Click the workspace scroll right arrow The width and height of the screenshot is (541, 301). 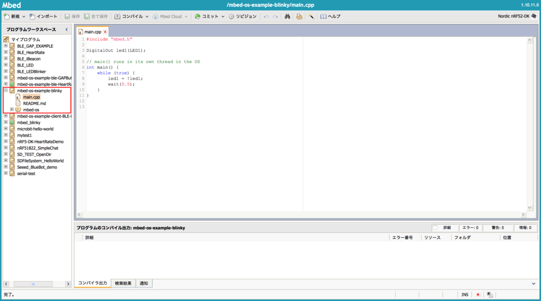pyautogui.click(x=68, y=284)
